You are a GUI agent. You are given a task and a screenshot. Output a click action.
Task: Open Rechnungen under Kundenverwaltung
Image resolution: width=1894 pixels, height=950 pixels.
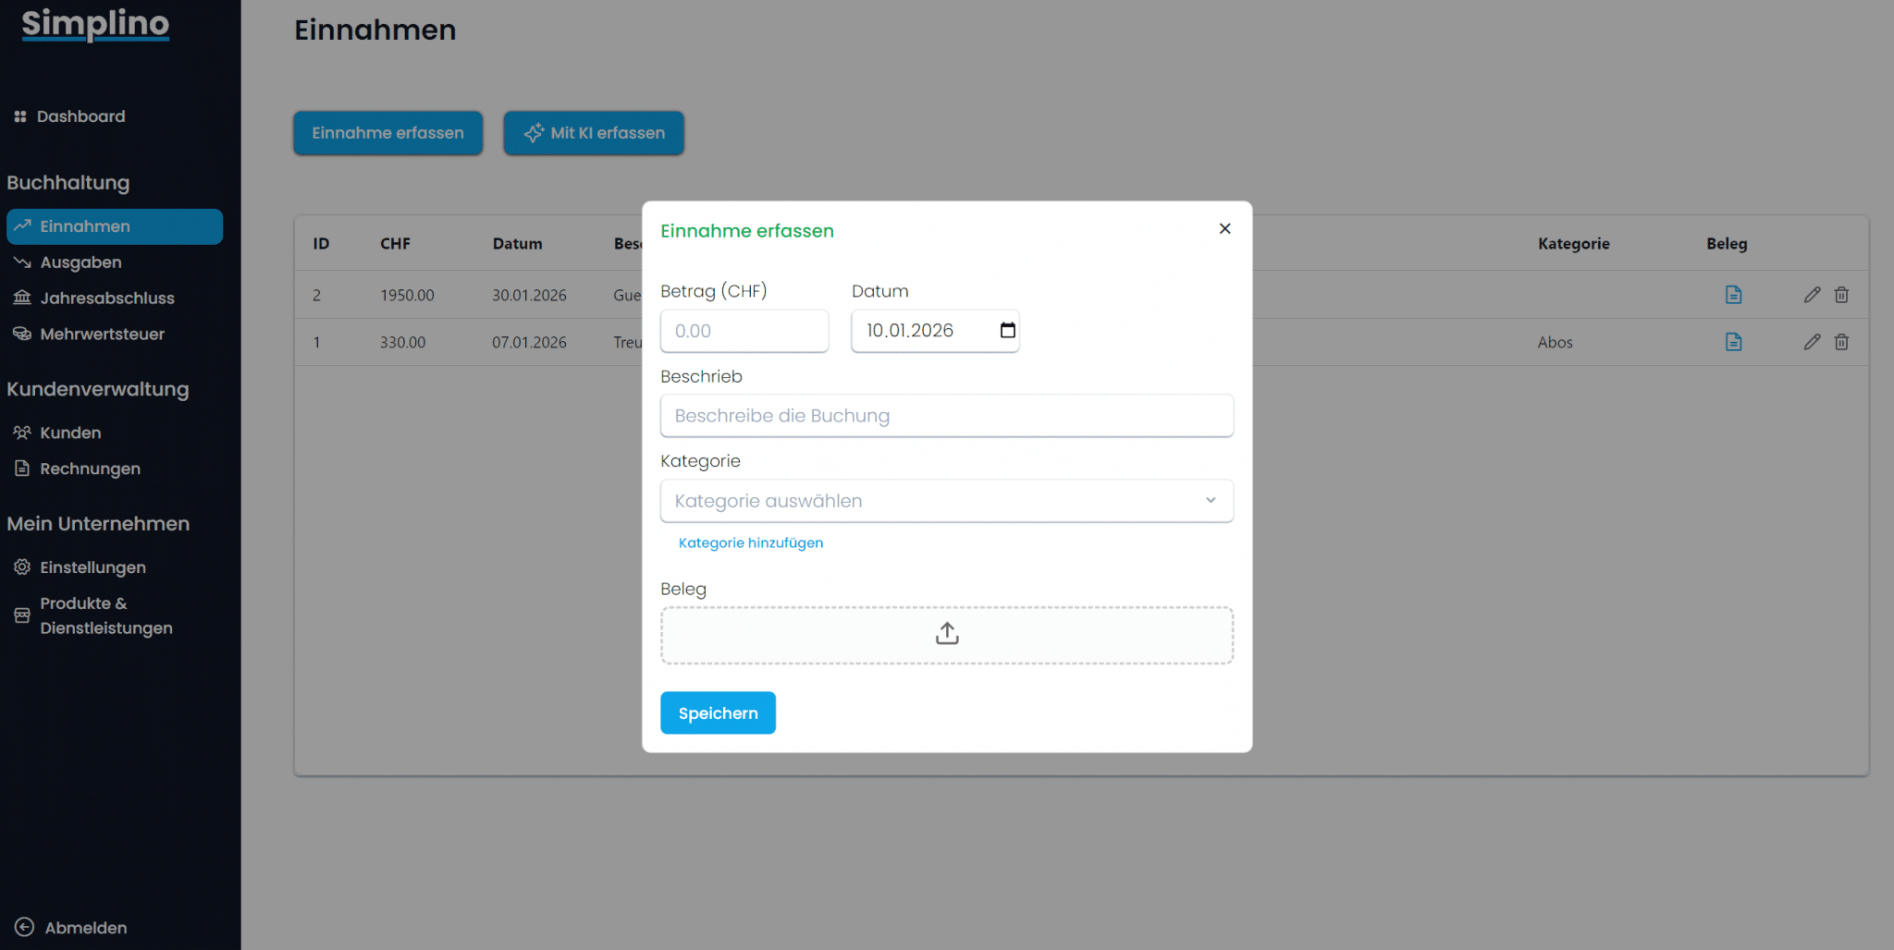90,469
